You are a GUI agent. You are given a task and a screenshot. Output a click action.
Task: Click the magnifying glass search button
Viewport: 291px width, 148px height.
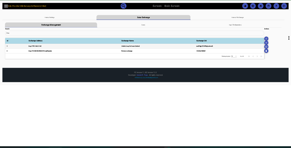[x=123, y=6]
